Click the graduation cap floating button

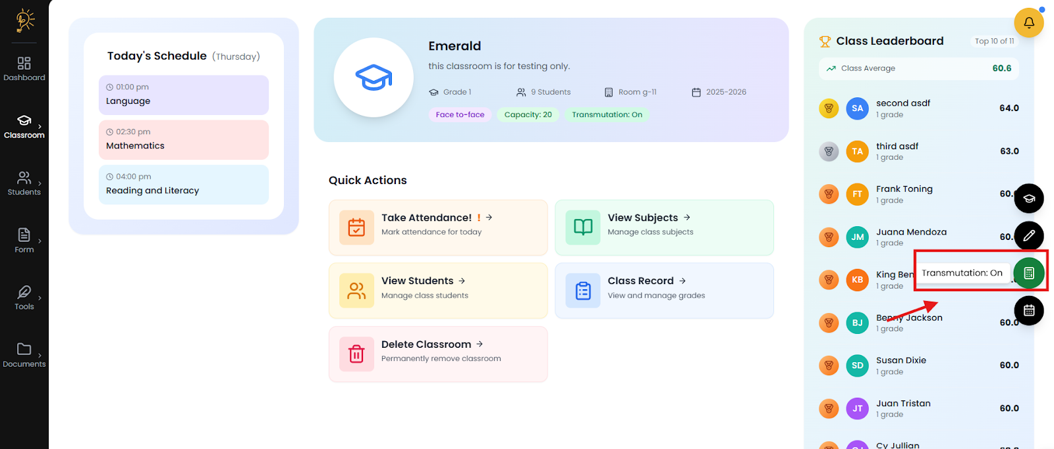1028,199
